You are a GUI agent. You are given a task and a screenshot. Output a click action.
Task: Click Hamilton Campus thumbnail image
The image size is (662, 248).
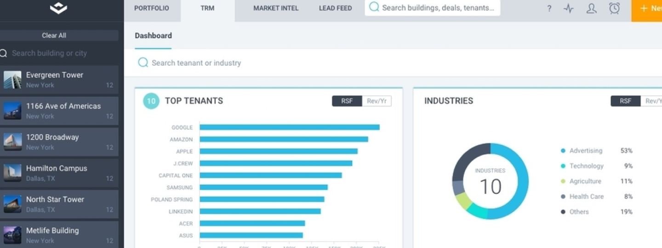pyautogui.click(x=12, y=173)
